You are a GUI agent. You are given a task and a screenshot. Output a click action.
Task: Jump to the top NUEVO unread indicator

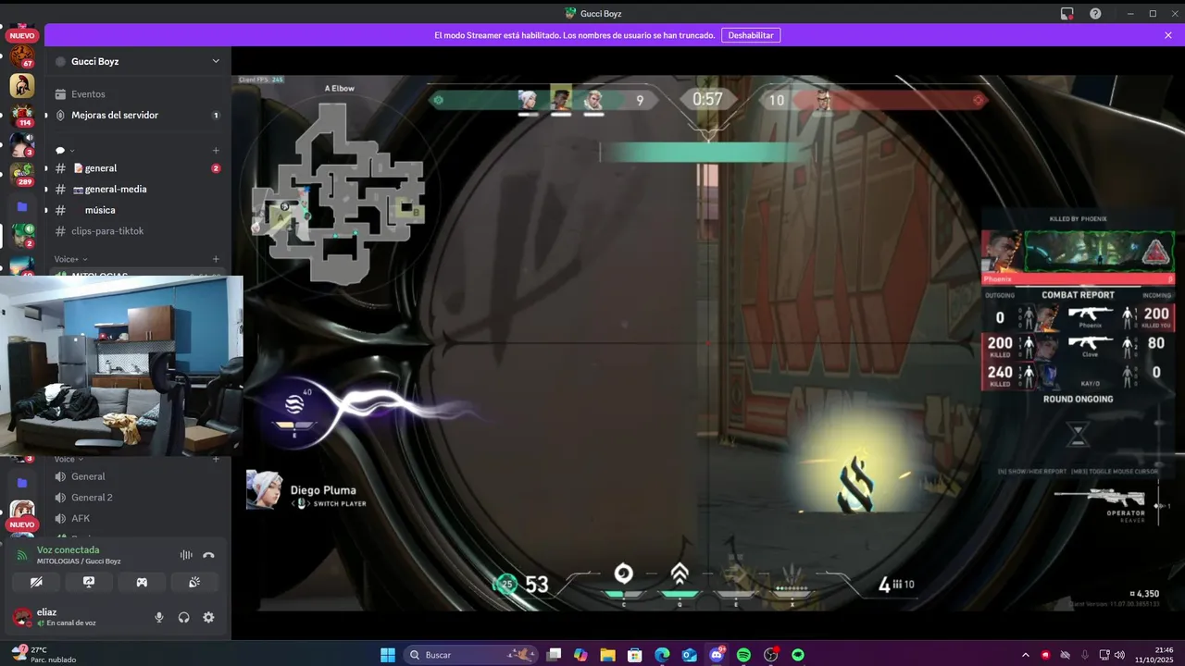pyautogui.click(x=22, y=35)
